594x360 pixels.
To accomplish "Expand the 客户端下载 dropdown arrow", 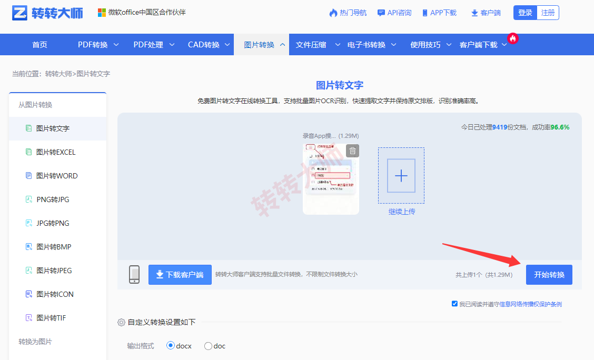I will 504,45.
